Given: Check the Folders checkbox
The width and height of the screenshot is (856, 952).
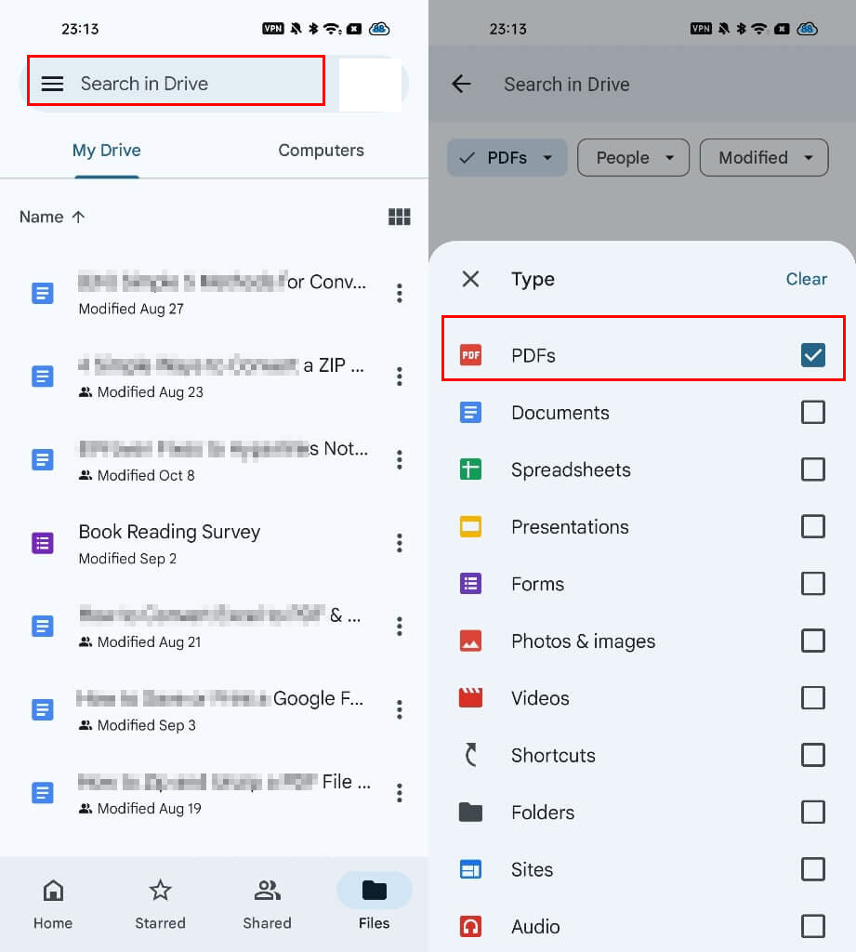Looking at the screenshot, I should [813, 812].
